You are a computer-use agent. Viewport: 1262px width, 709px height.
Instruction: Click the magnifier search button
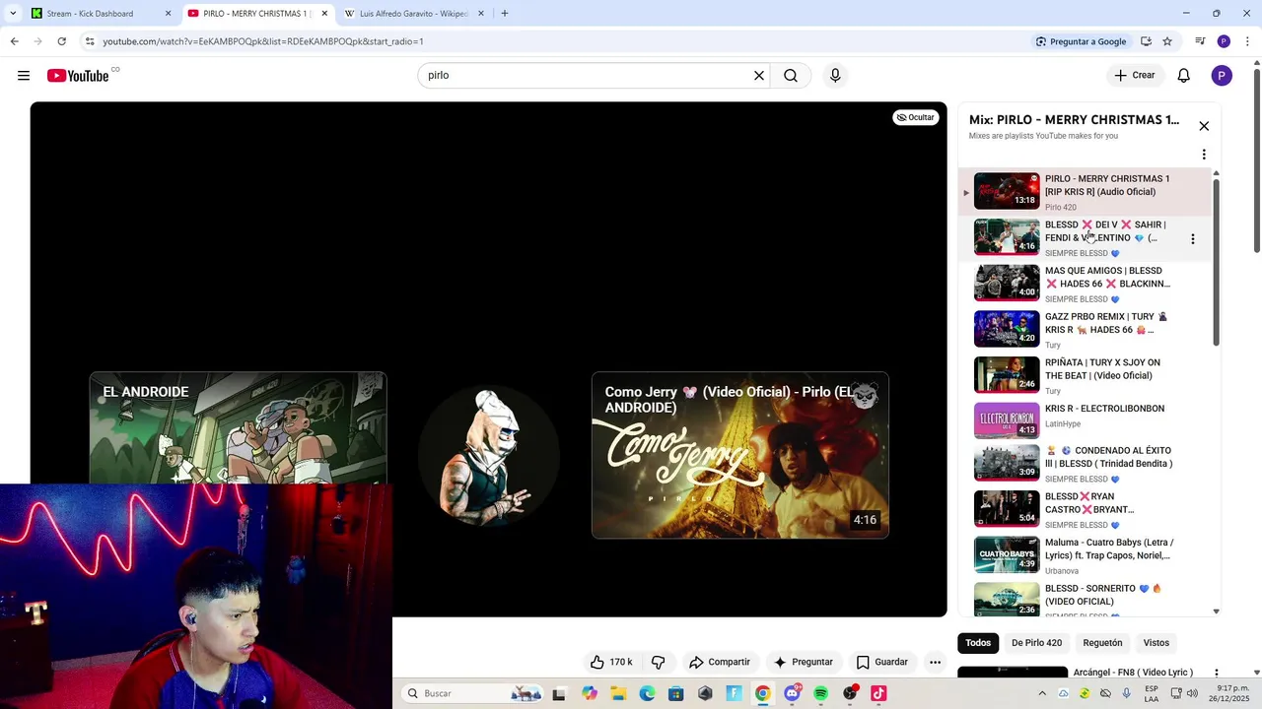[x=791, y=76]
